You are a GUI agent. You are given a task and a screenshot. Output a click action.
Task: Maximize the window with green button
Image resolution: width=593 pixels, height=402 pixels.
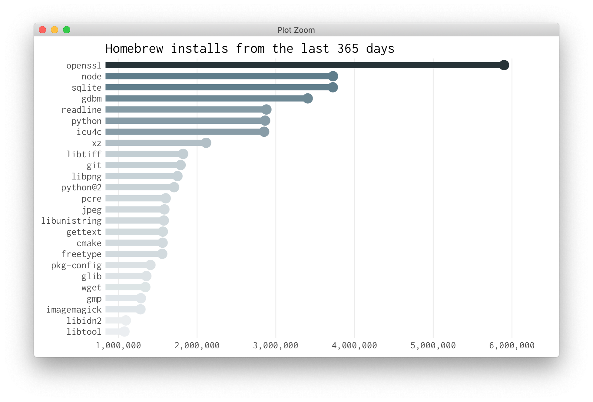[x=67, y=30]
